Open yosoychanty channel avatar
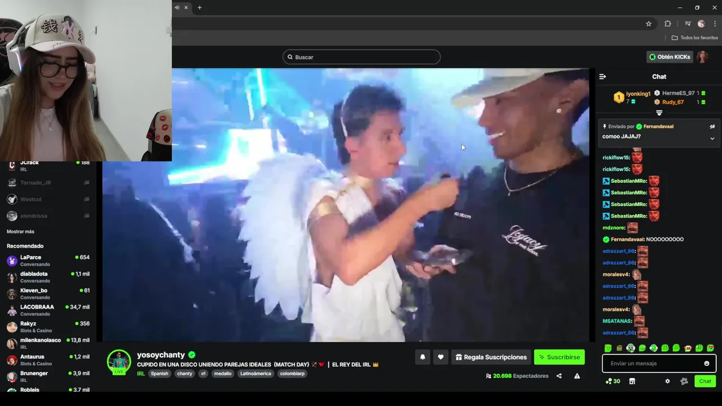 click(119, 362)
